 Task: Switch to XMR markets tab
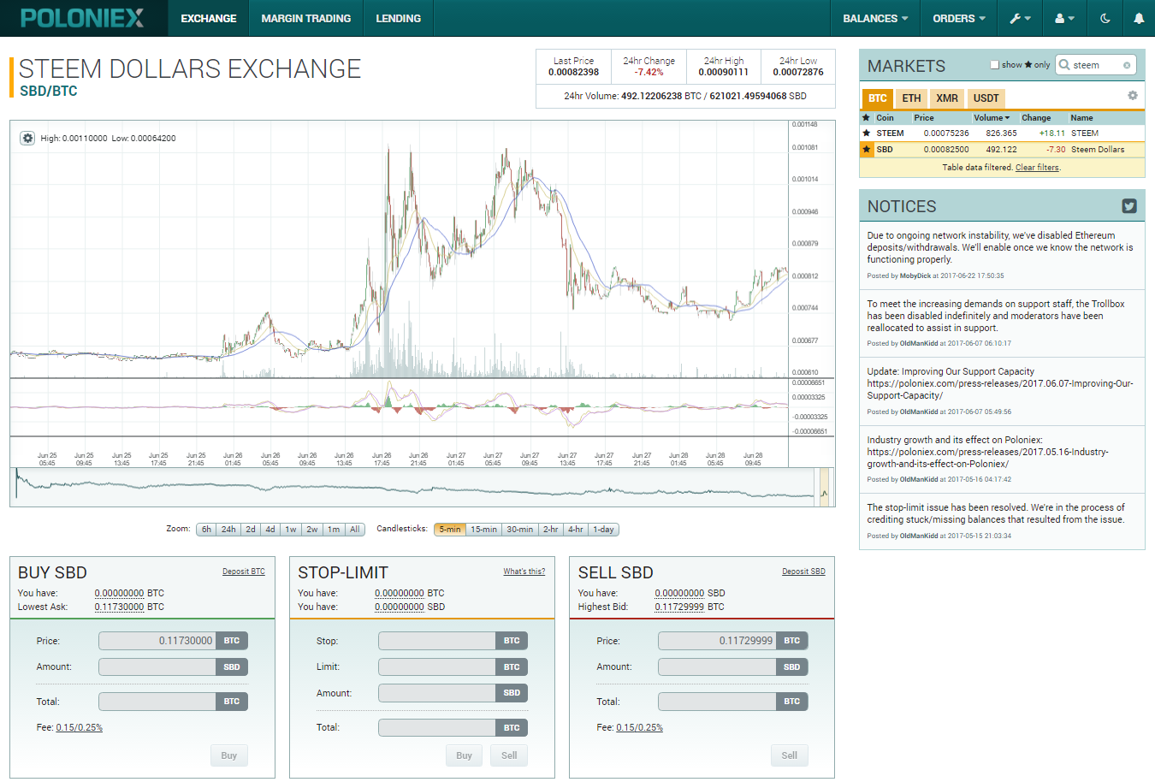[947, 98]
